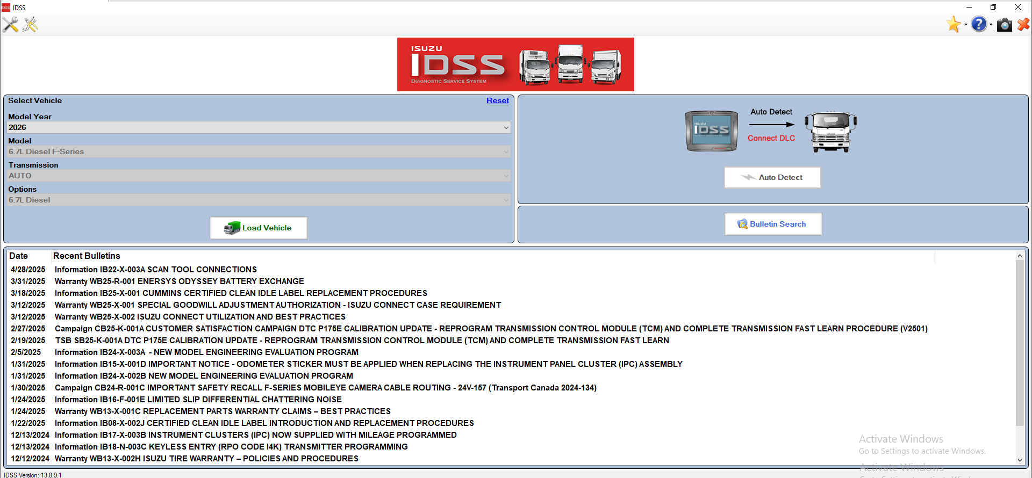Select Campaign CB25-K-001A CUSTOMER SATISFACTION CAMPAIGN row
This screenshot has width=1032, height=478.
pos(491,329)
